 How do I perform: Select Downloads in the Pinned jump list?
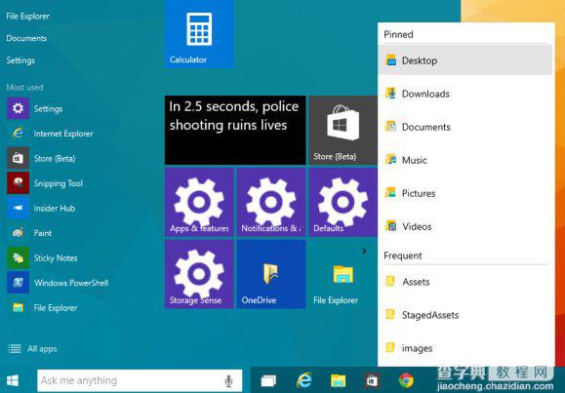tap(465, 94)
